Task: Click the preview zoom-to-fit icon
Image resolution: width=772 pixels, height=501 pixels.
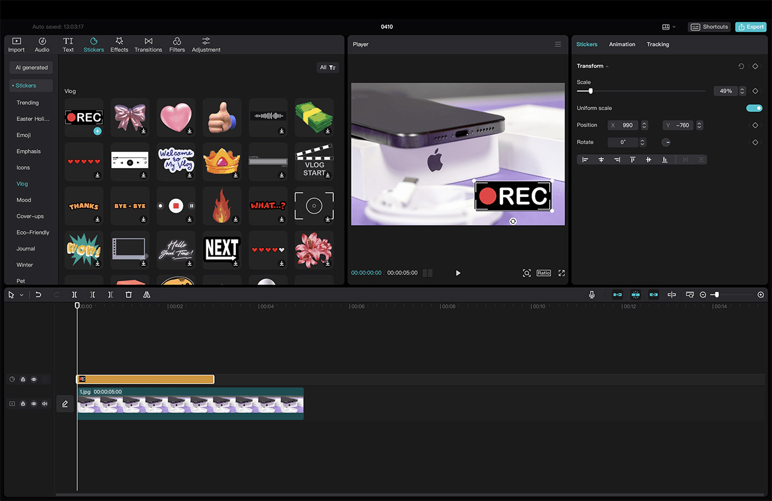Action: coord(527,273)
